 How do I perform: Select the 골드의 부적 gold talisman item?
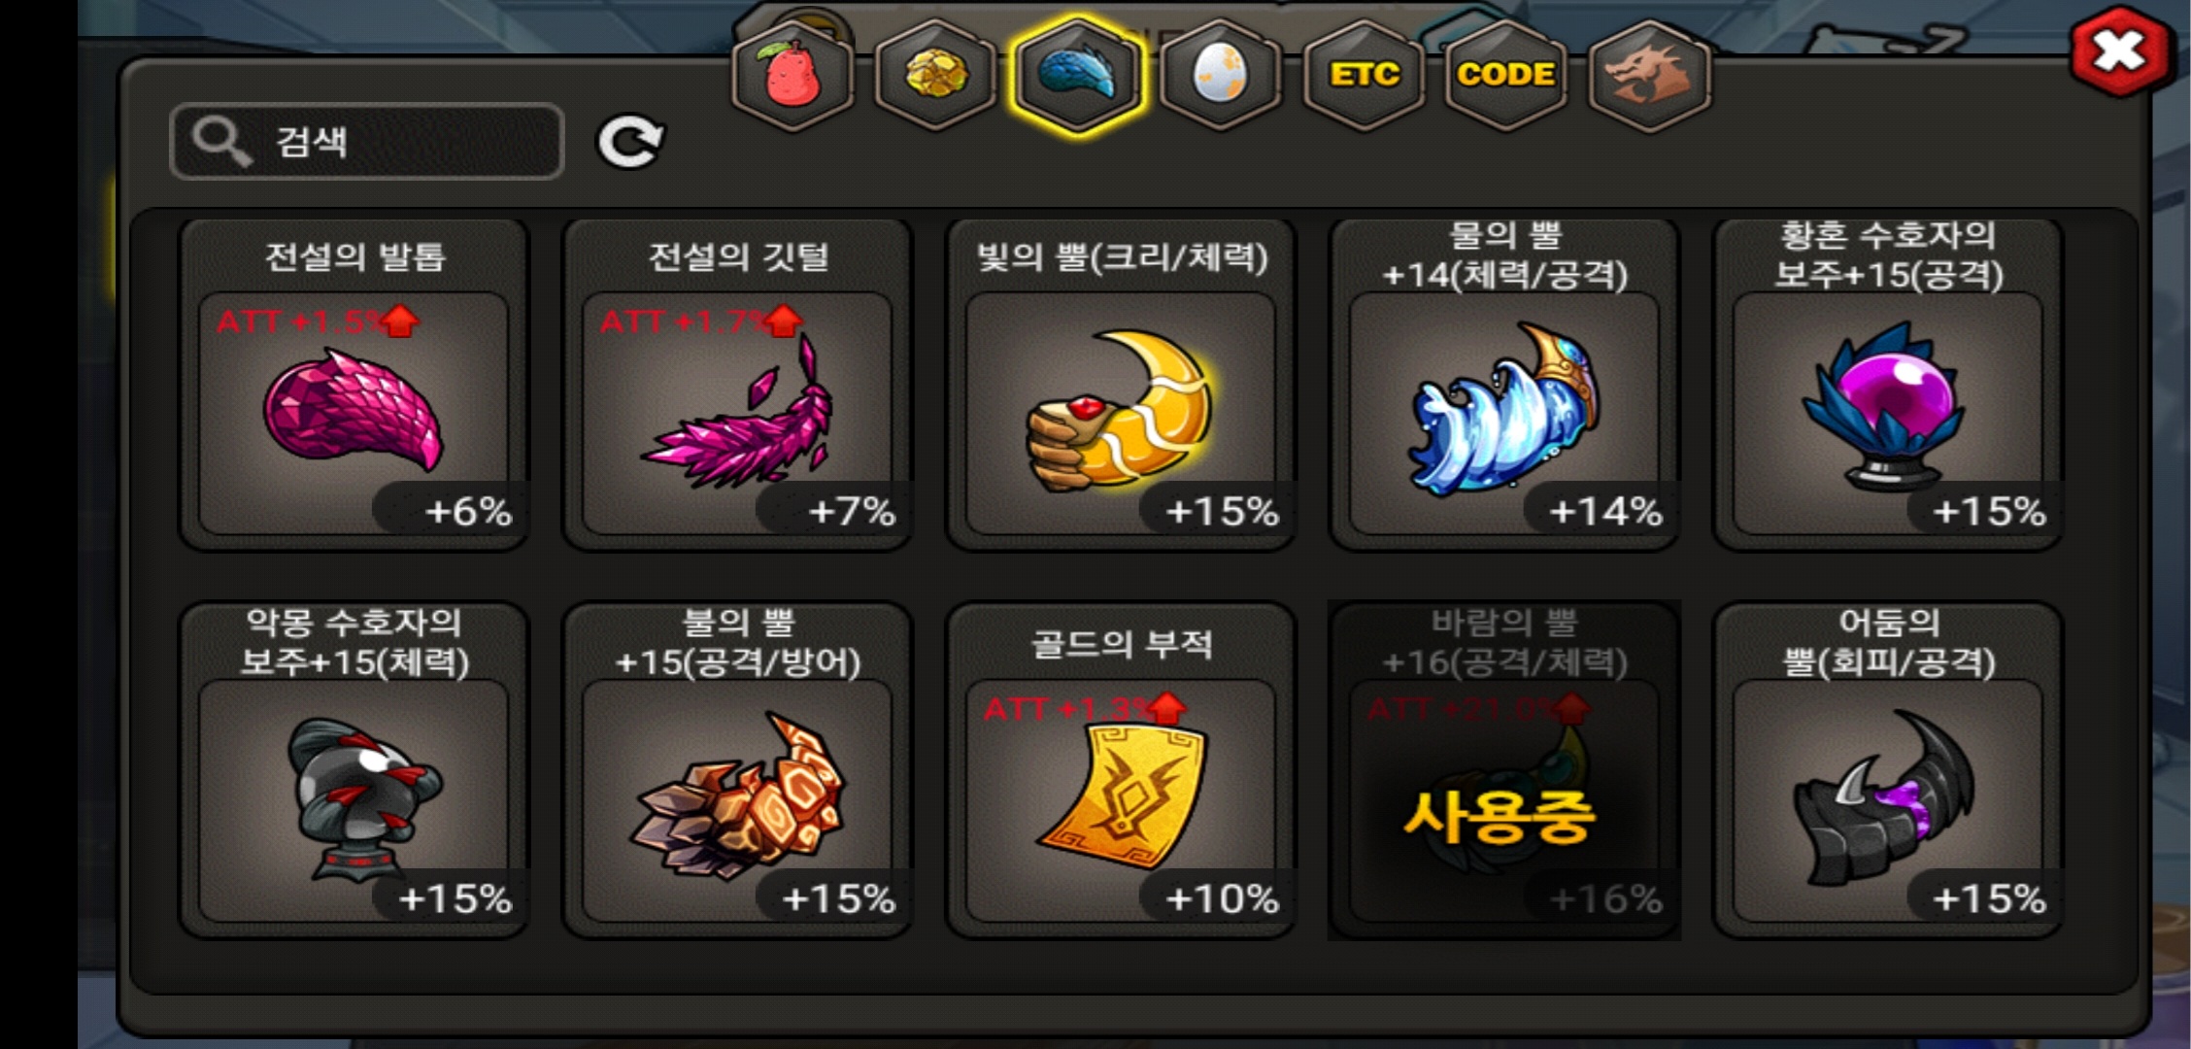coord(1121,771)
